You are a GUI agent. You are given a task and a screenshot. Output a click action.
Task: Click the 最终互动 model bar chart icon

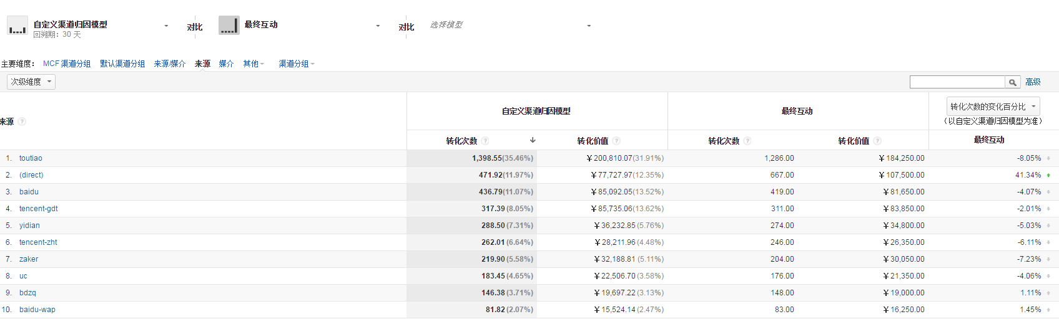click(229, 26)
